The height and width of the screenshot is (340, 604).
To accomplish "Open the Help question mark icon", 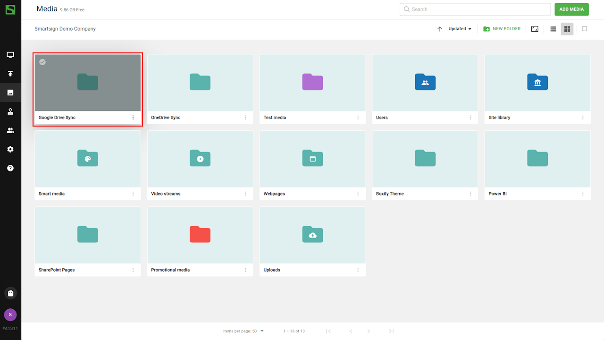I will coord(10,168).
